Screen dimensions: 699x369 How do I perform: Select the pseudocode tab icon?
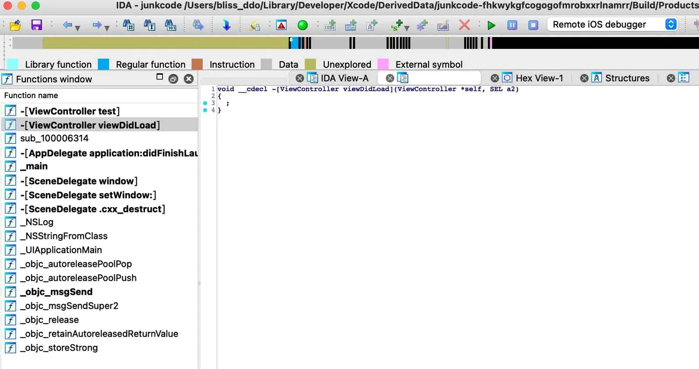403,78
